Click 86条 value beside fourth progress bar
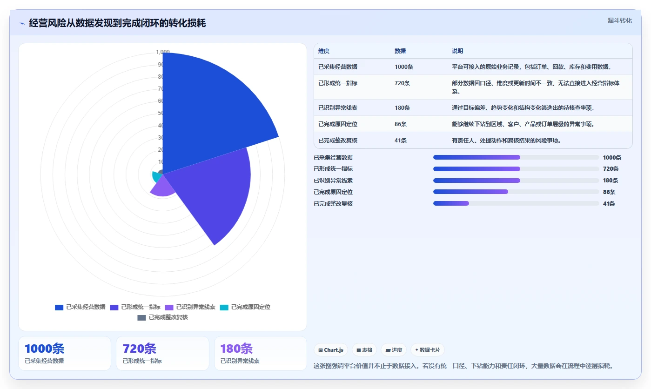The height and width of the screenshot is (389, 651). [x=609, y=192]
